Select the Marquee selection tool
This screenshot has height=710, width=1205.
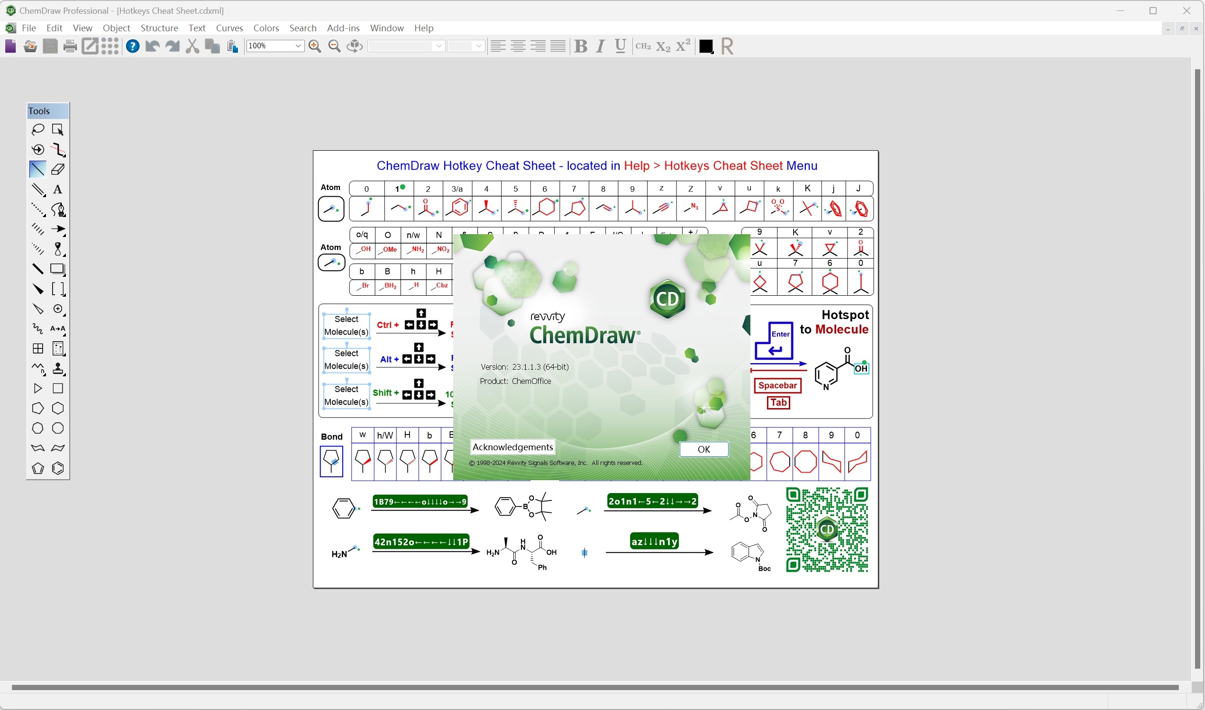pyautogui.click(x=58, y=130)
